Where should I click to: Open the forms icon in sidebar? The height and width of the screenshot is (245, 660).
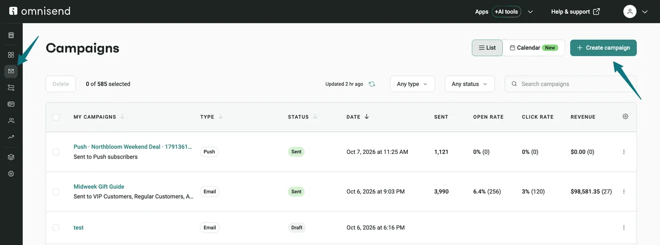[x=11, y=104]
